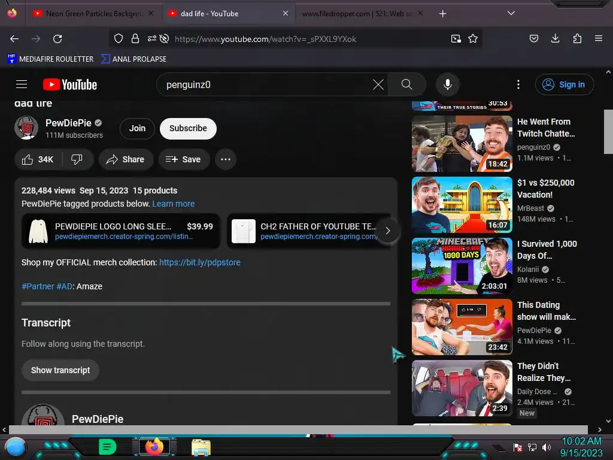Viewport: 613px width, 460px height.
Task: Click the Start orb button
Action: click(16, 447)
